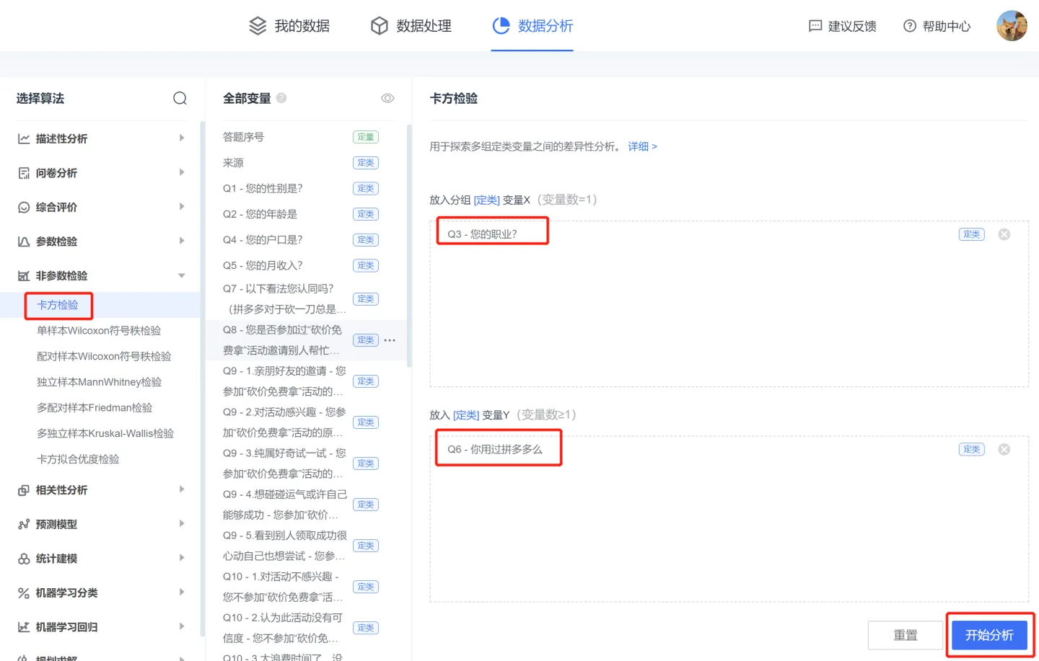Select 多配对样本Friedman检验

95,408
